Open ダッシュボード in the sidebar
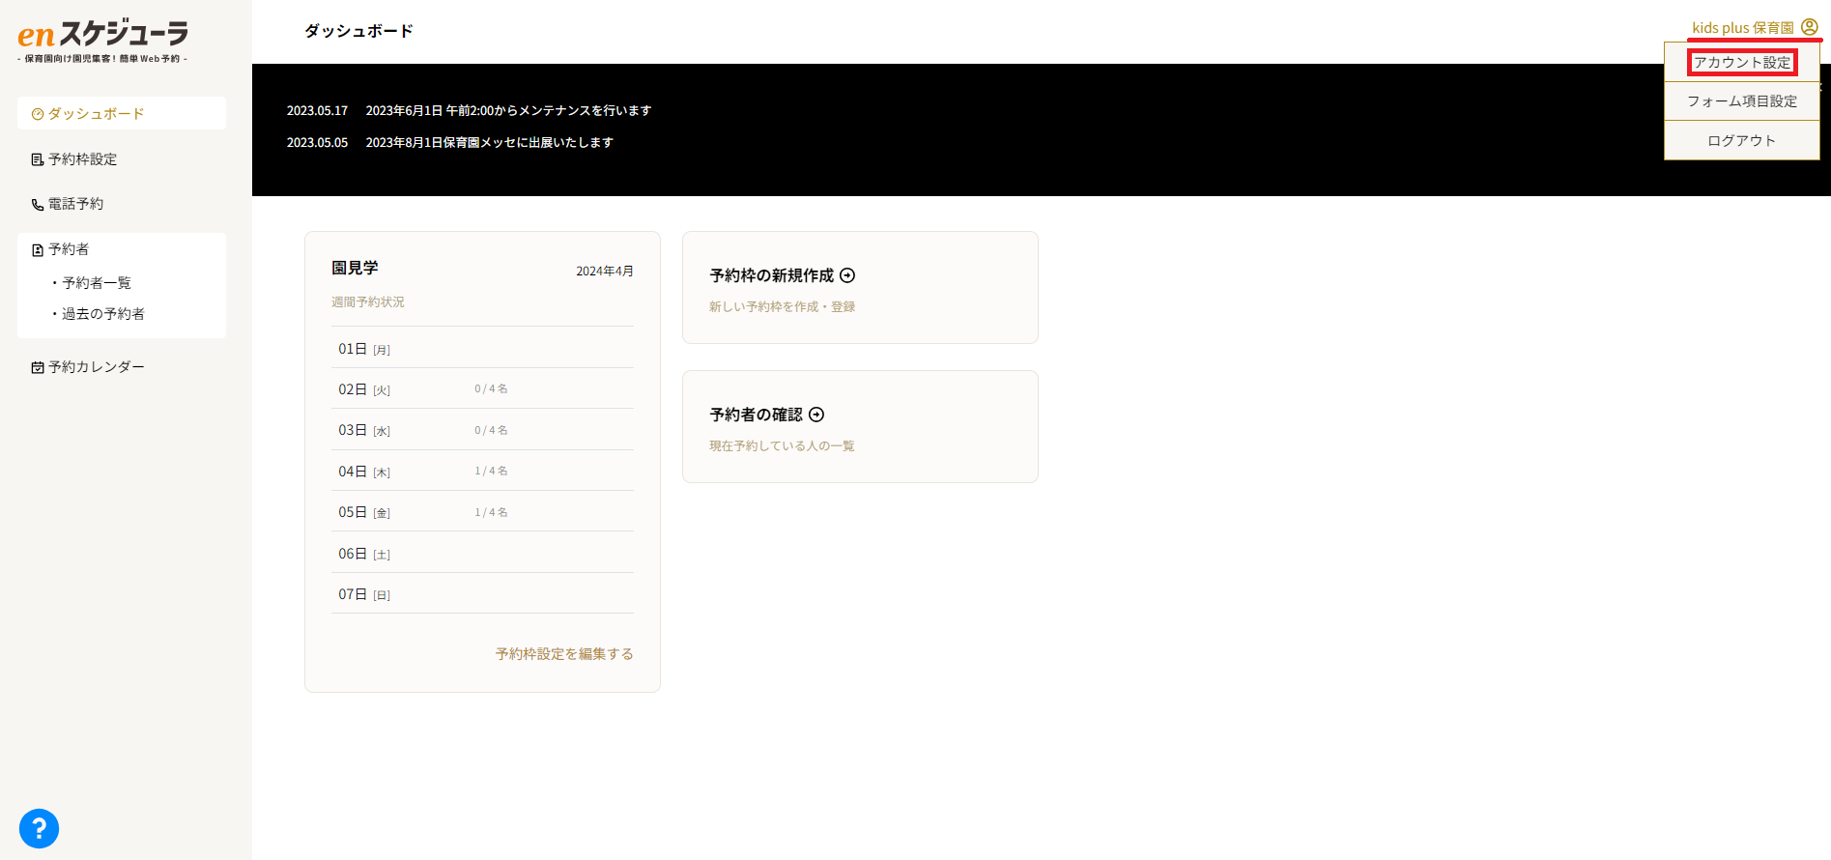Viewport: 1831px width, 860px height. click(96, 114)
